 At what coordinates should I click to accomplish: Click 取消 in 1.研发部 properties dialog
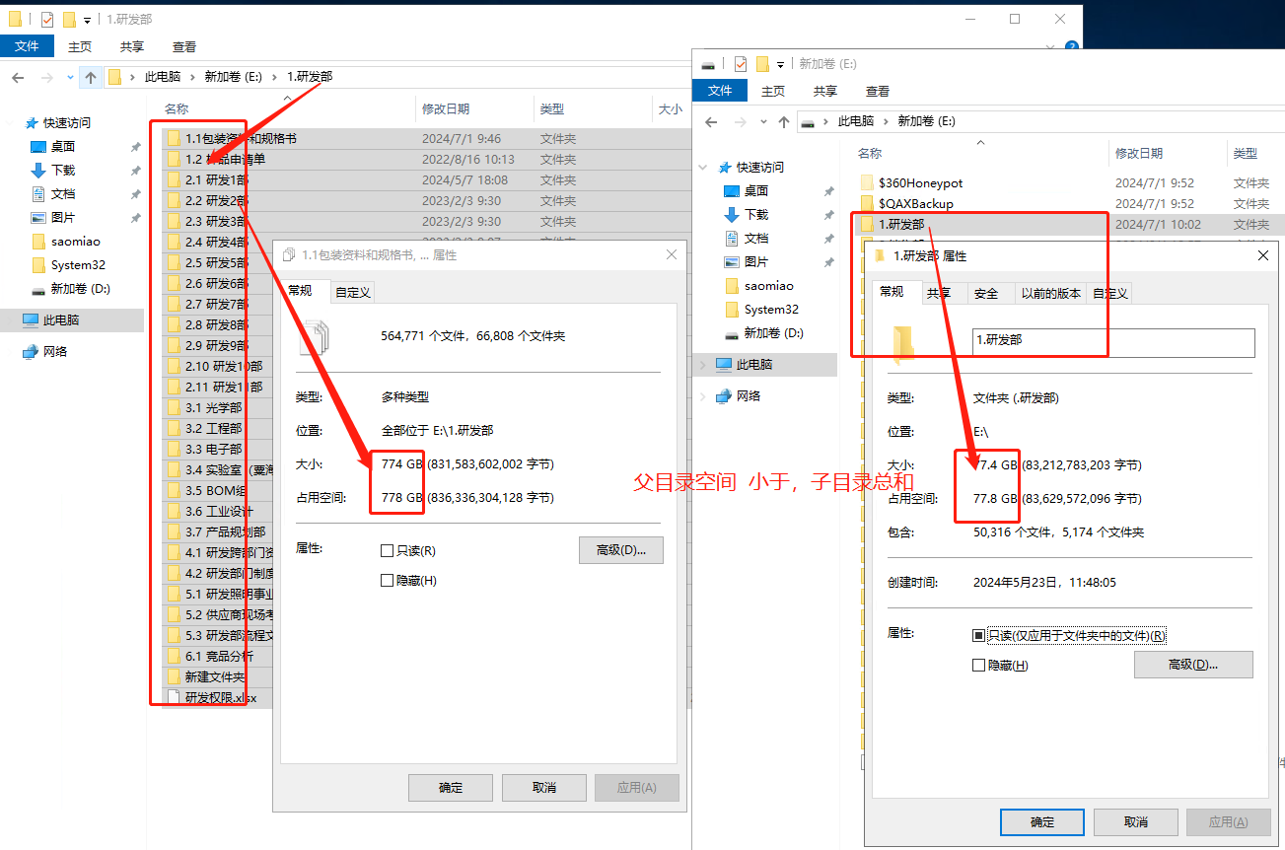point(1136,821)
